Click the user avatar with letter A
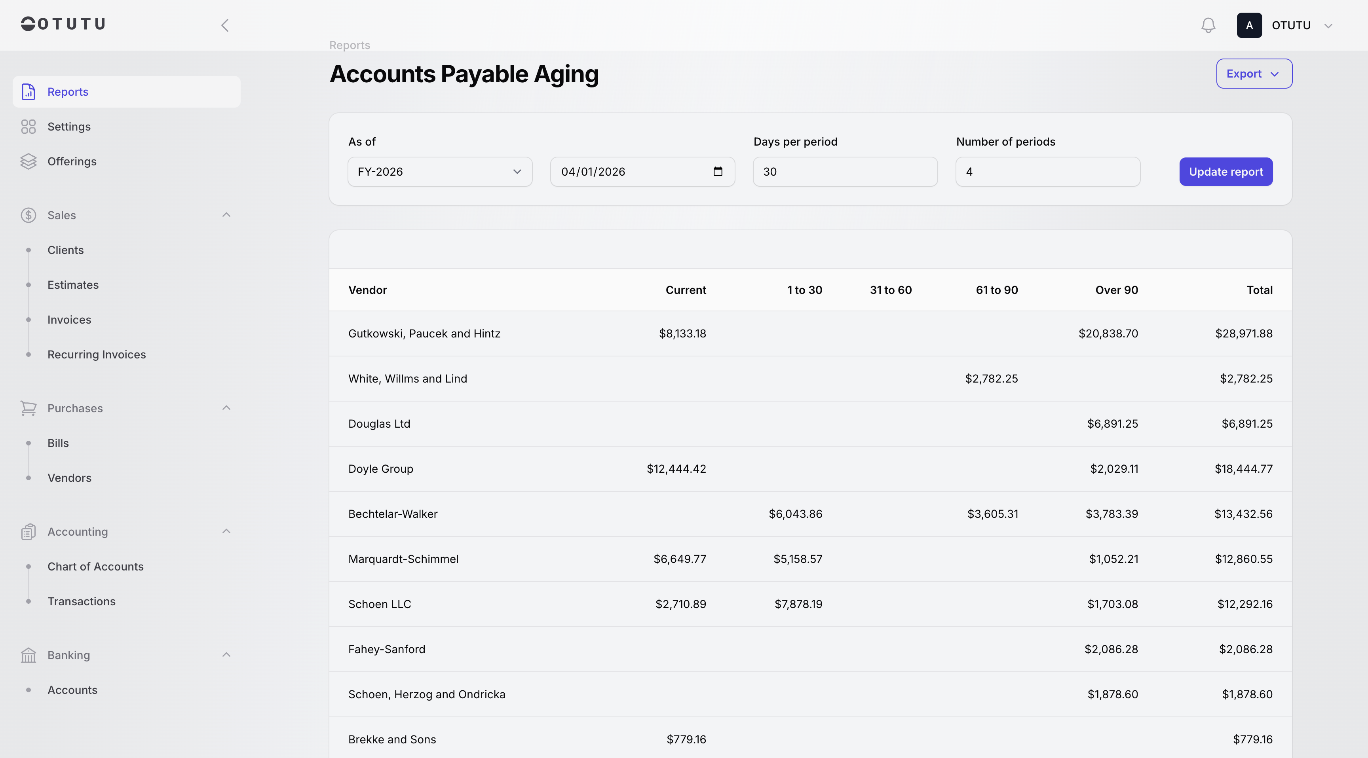The image size is (1368, 758). 1249,25
